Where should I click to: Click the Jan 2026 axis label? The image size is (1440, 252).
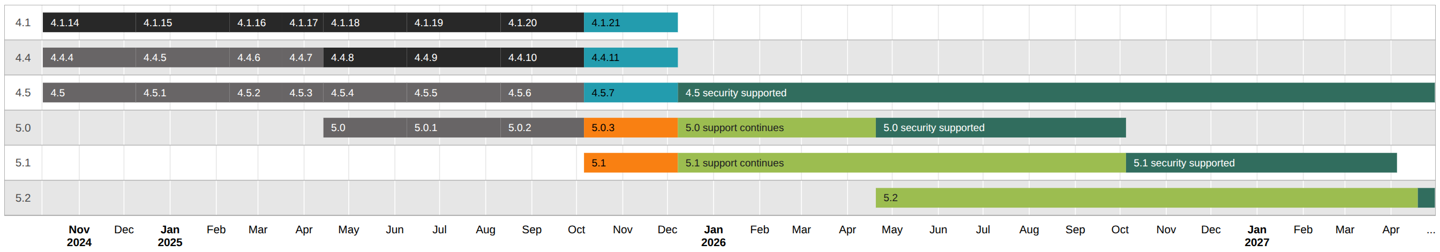point(713,236)
